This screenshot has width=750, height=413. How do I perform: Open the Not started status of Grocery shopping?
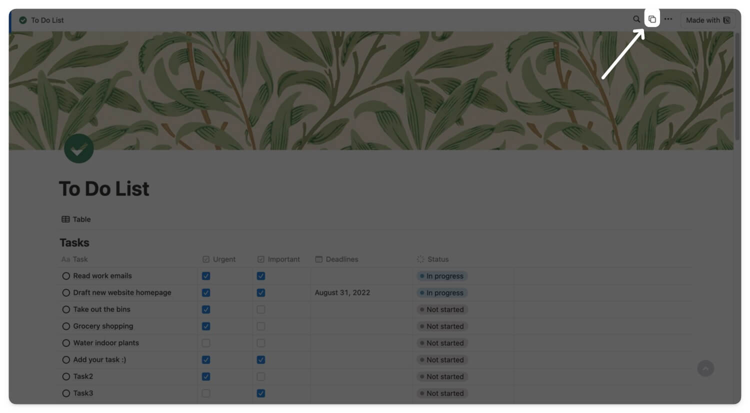coord(442,326)
